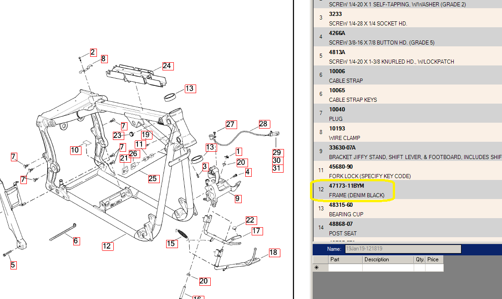Click callout number 24 in the diagram
Viewport: 502px width, 299px height.
click(x=167, y=66)
